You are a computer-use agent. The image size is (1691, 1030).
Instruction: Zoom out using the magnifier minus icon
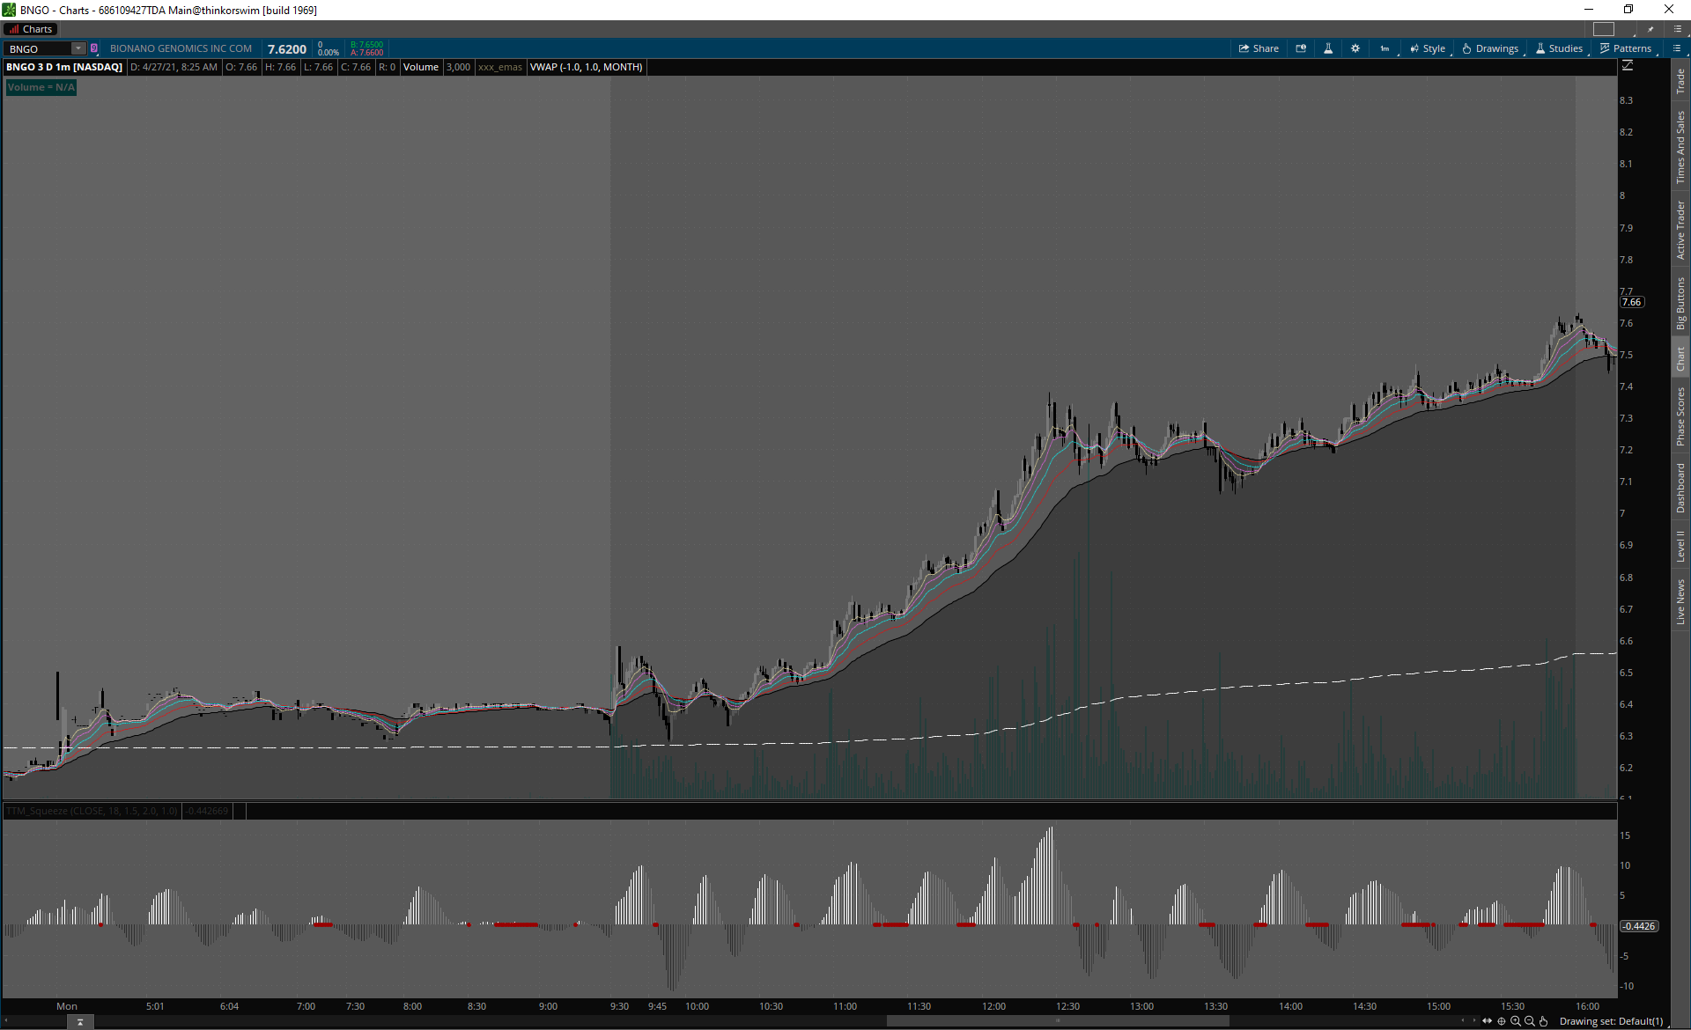pos(1530,1021)
